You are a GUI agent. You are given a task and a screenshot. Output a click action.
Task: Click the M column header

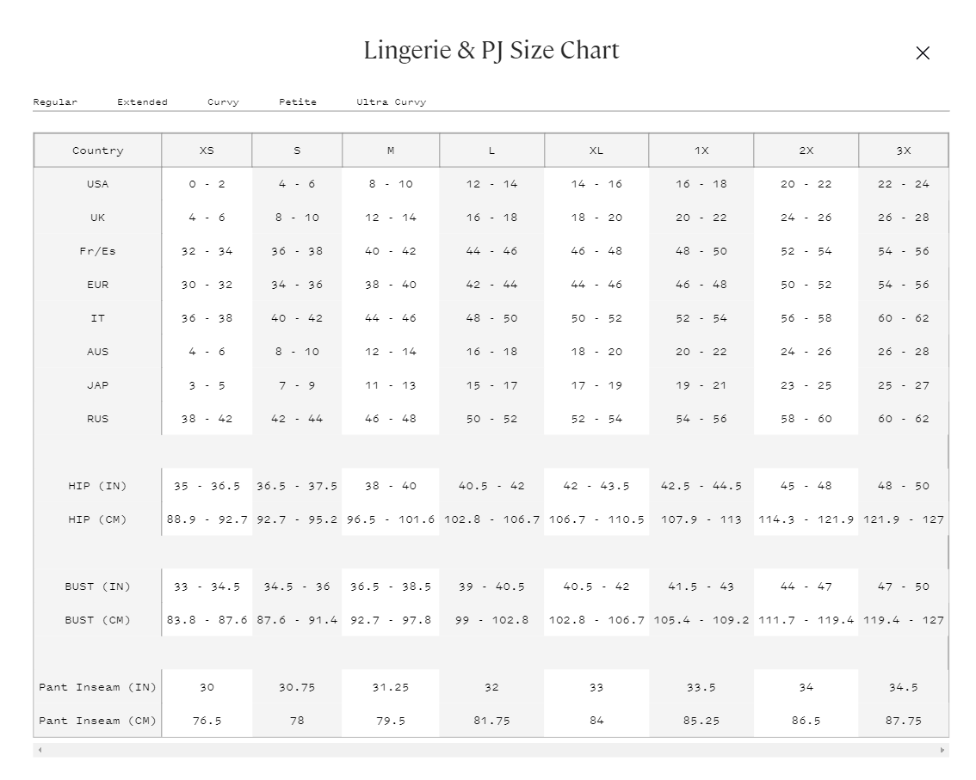[390, 150]
